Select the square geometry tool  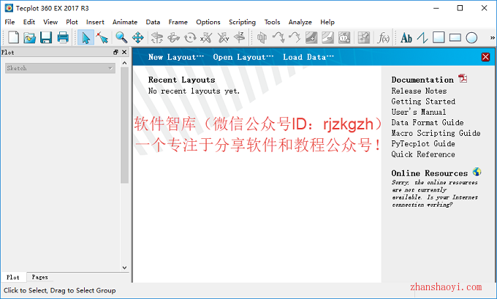439,37
